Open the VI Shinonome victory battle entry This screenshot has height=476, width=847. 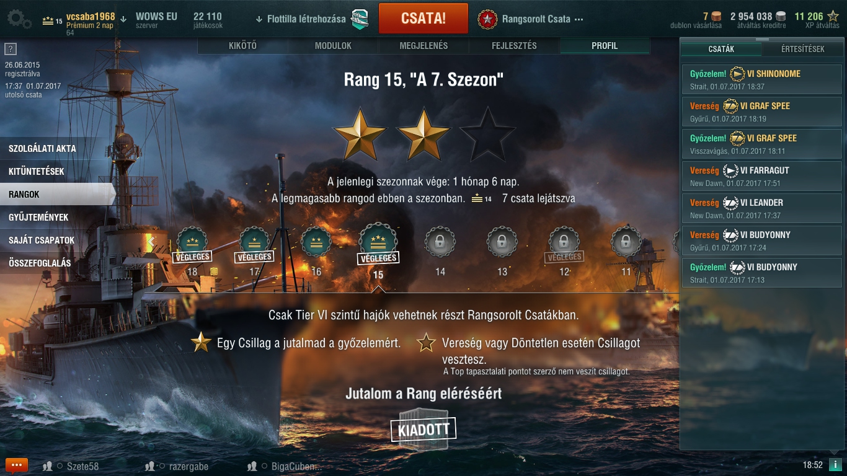coord(762,79)
